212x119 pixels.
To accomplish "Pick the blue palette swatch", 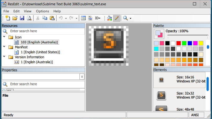I will click(x=190, y=43).
